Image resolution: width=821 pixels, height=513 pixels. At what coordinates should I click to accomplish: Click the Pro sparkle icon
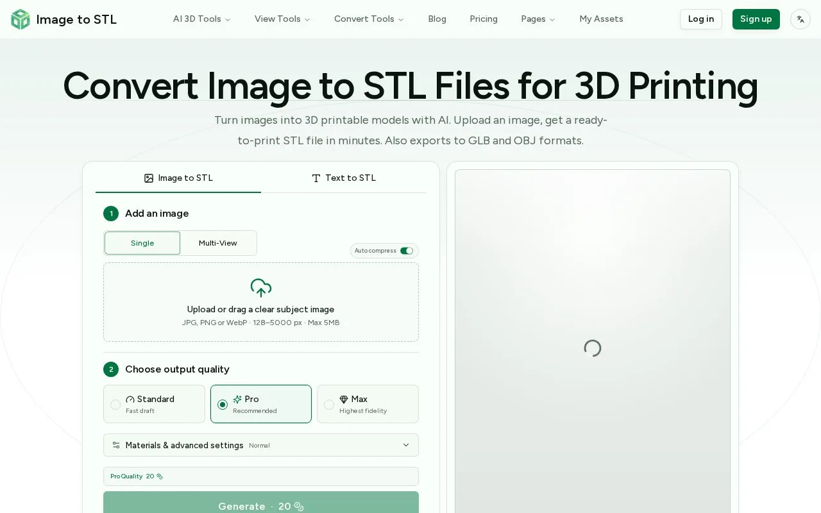click(x=237, y=399)
